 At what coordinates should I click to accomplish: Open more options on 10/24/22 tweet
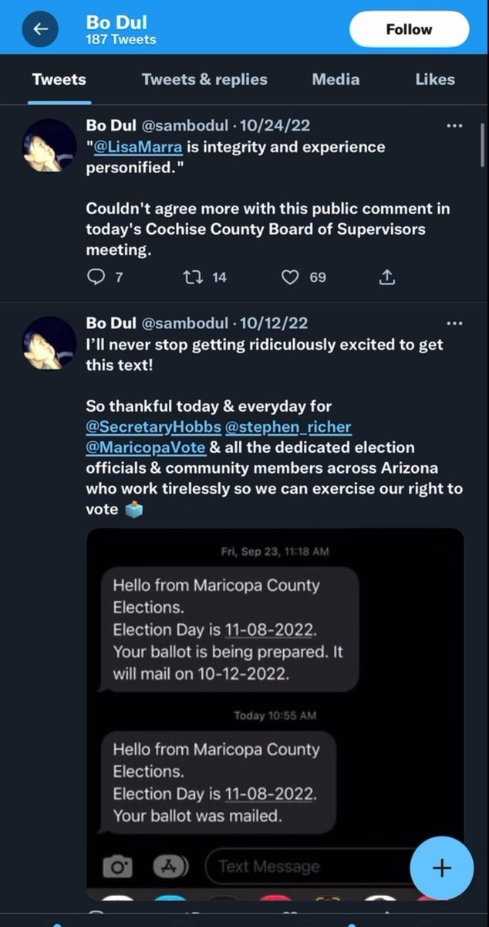455,125
